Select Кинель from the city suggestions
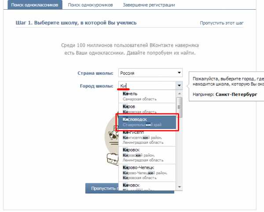 pos(147,96)
